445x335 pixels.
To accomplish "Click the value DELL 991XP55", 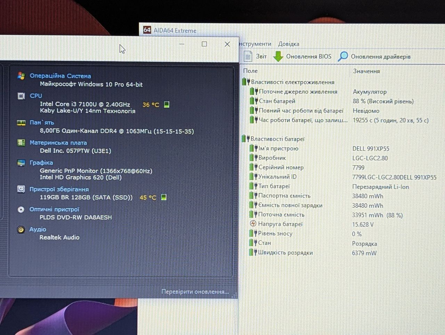I will click(x=371, y=149).
